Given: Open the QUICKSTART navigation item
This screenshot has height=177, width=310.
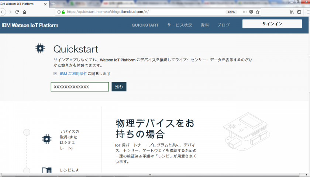Looking at the screenshot, I should [145, 25].
